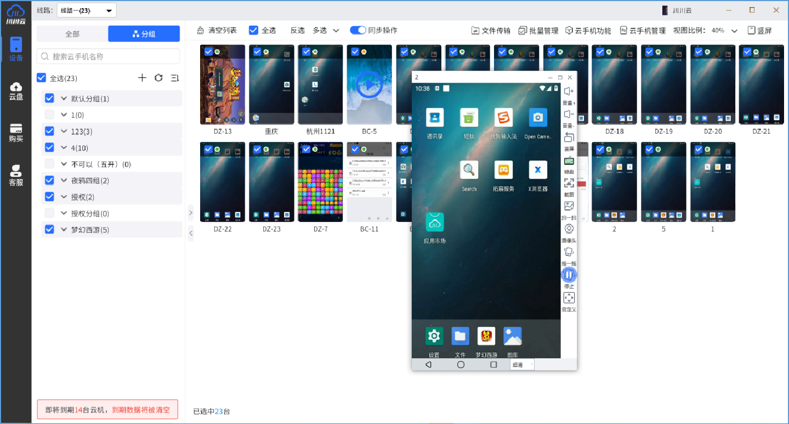This screenshot has width=789, height=424.
Task: Switch to the 全部 tab
Action: [72, 33]
